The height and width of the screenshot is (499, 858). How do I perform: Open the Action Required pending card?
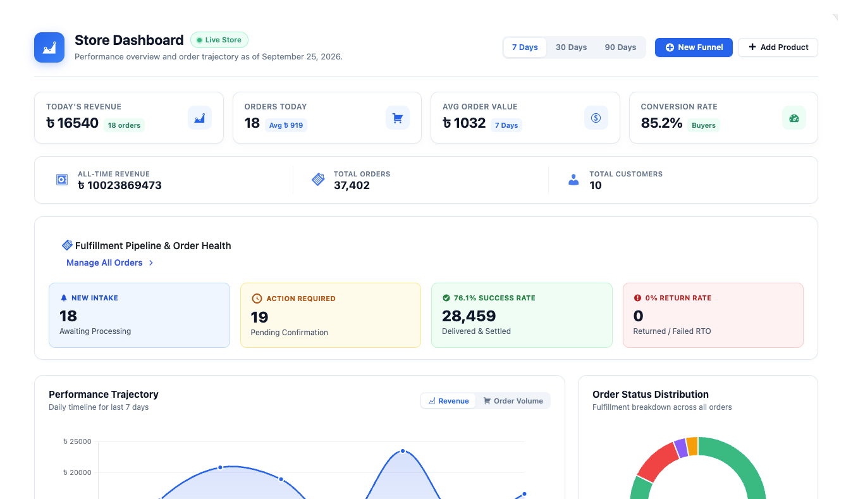331,315
